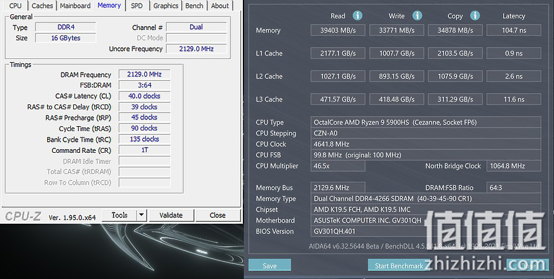Switch to the Caches tab
The width and height of the screenshot is (554, 279).
click(42, 6)
